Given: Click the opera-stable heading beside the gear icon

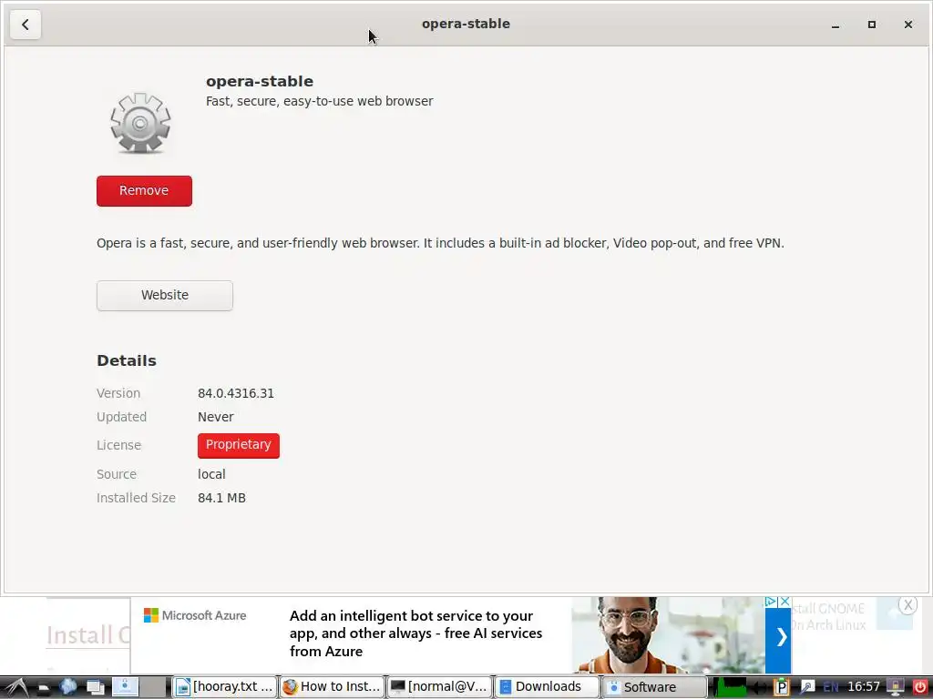Looking at the screenshot, I should point(260,81).
